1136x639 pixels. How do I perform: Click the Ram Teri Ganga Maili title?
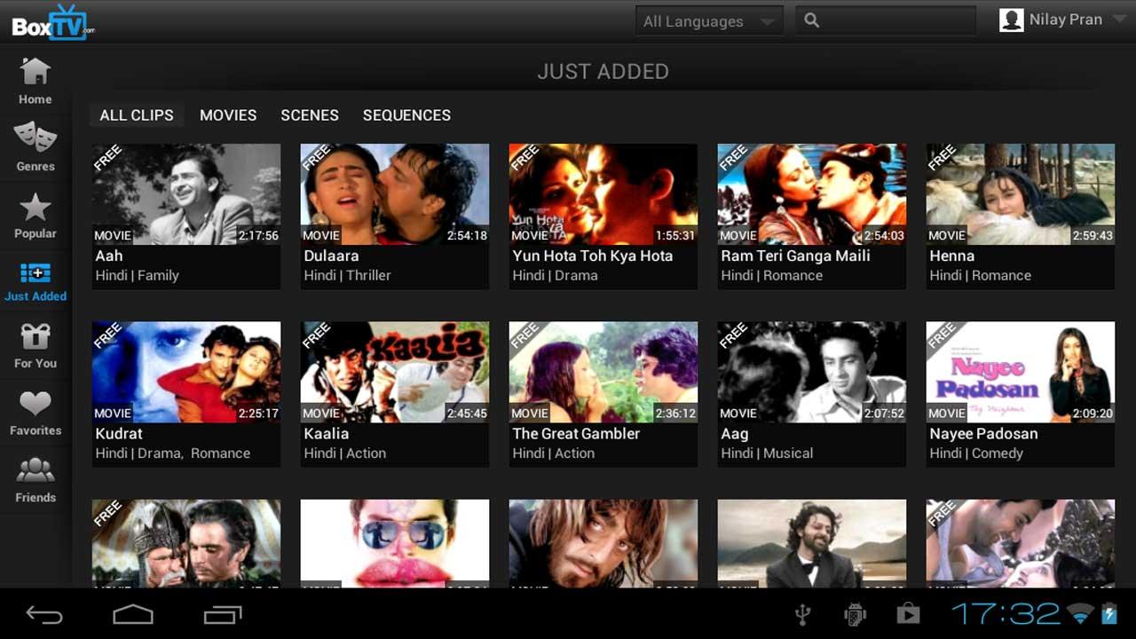(795, 256)
